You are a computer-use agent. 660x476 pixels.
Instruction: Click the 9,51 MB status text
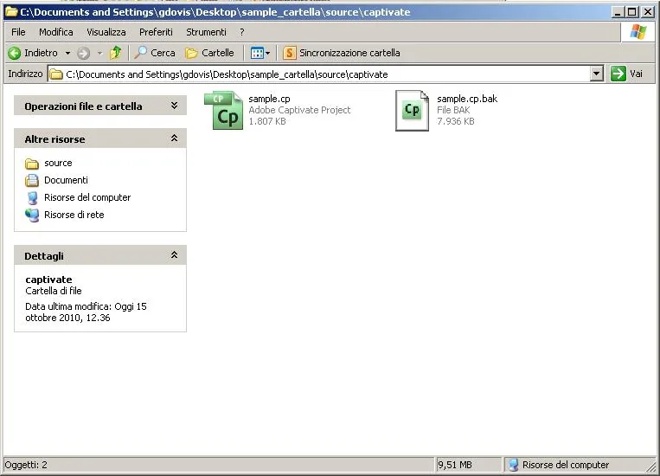tap(455, 465)
